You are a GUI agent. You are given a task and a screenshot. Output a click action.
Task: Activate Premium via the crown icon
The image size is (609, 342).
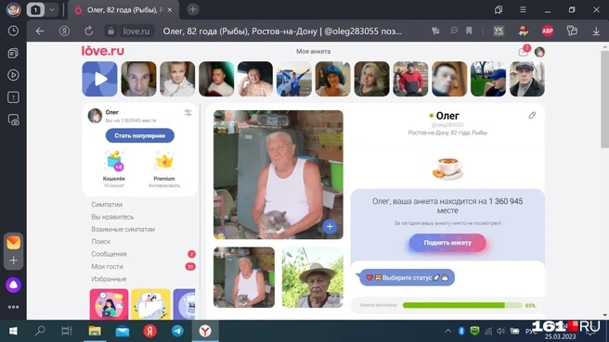tap(164, 161)
